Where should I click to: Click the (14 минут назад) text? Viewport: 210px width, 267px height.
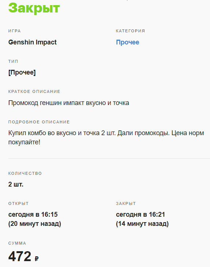coord(142,224)
